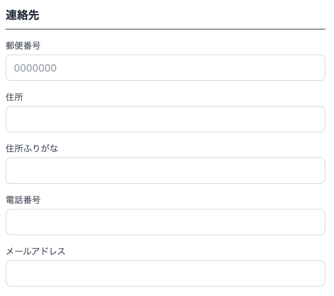The height and width of the screenshot is (296, 334).
Task: Select the 住所ふりがな input box
Action: [165, 171]
